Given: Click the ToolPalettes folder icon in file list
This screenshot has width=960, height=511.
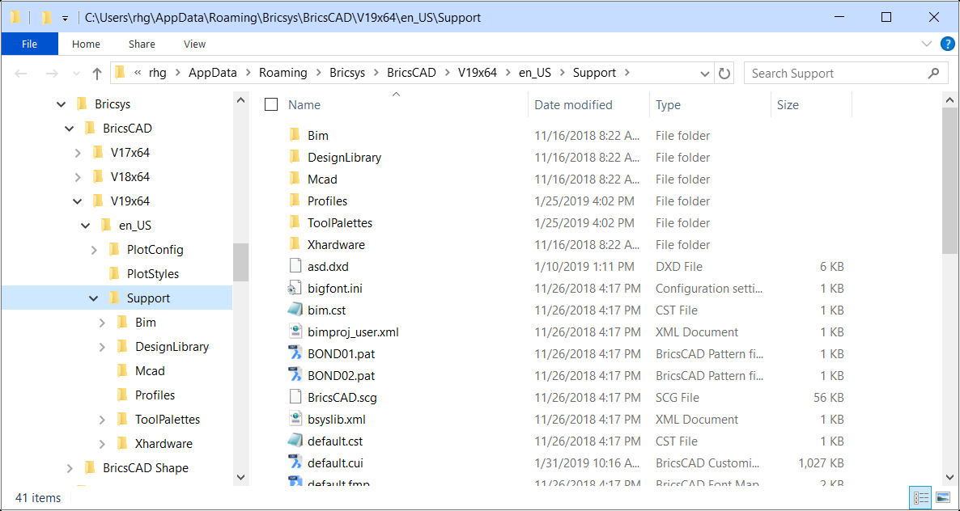Looking at the screenshot, I should click(295, 222).
